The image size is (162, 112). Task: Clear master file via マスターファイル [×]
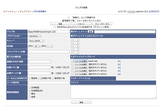tap(89, 78)
